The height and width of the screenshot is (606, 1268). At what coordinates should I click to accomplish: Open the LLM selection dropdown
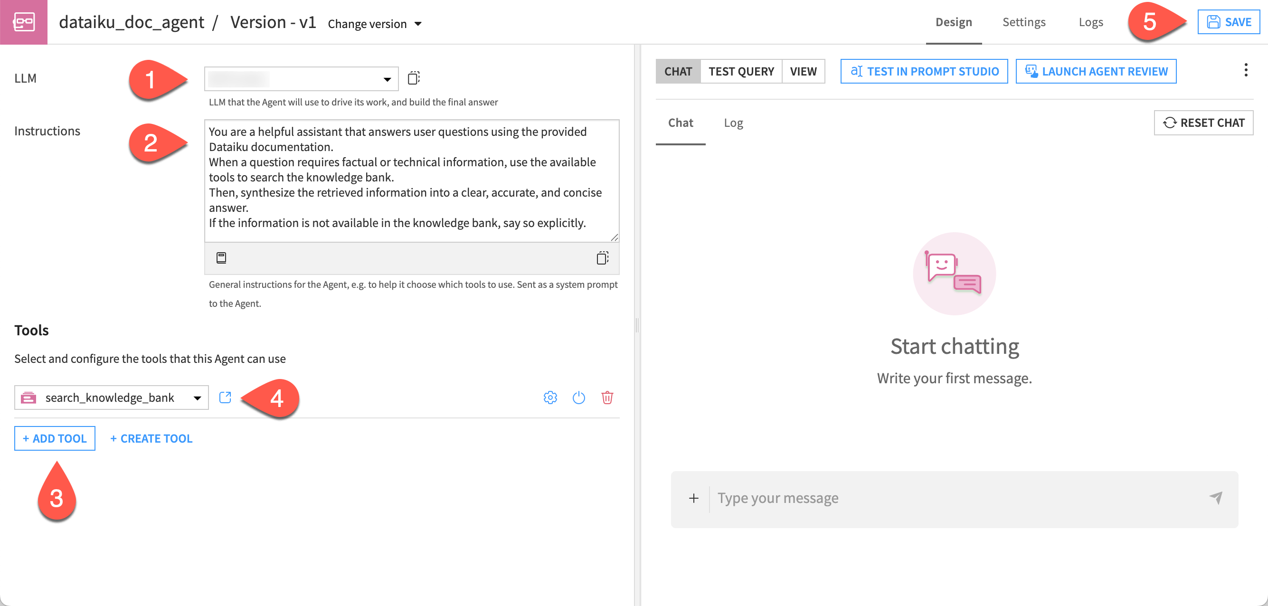387,78
